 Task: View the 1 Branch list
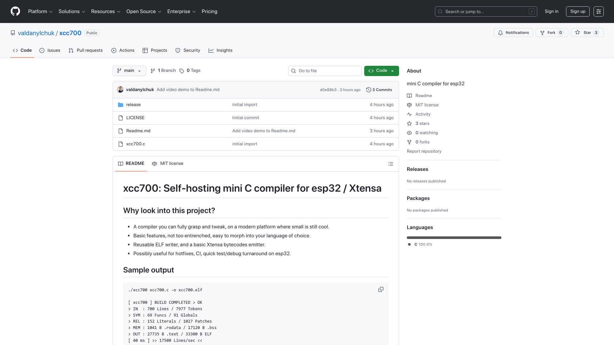(x=163, y=71)
